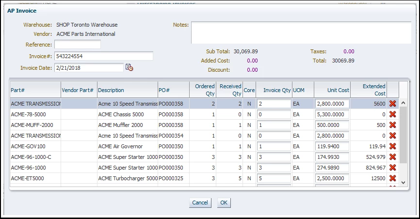This screenshot has width=420, height=219.
Task: Click the scroll down arrow in the table
Action: pyautogui.click(x=404, y=183)
